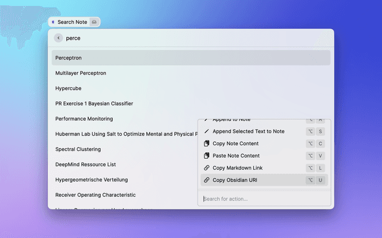This screenshot has height=238, width=382.
Task: Click the back arrow button
Action: pyautogui.click(x=58, y=37)
